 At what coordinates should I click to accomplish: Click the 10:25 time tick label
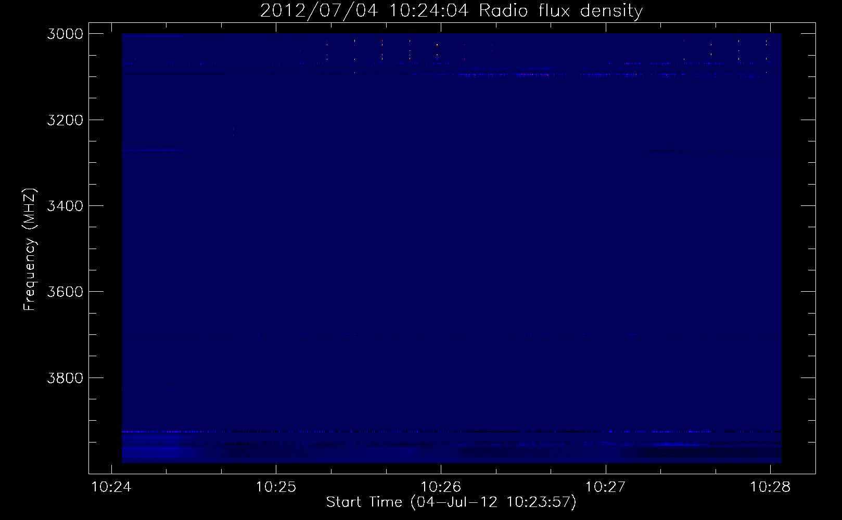pyautogui.click(x=276, y=487)
